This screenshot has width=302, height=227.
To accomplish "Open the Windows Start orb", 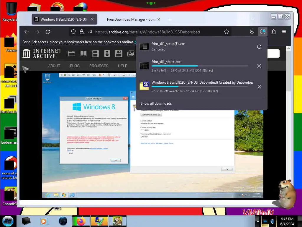I will pos(8,221).
